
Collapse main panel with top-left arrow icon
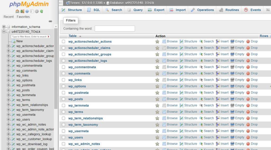(61, 3)
